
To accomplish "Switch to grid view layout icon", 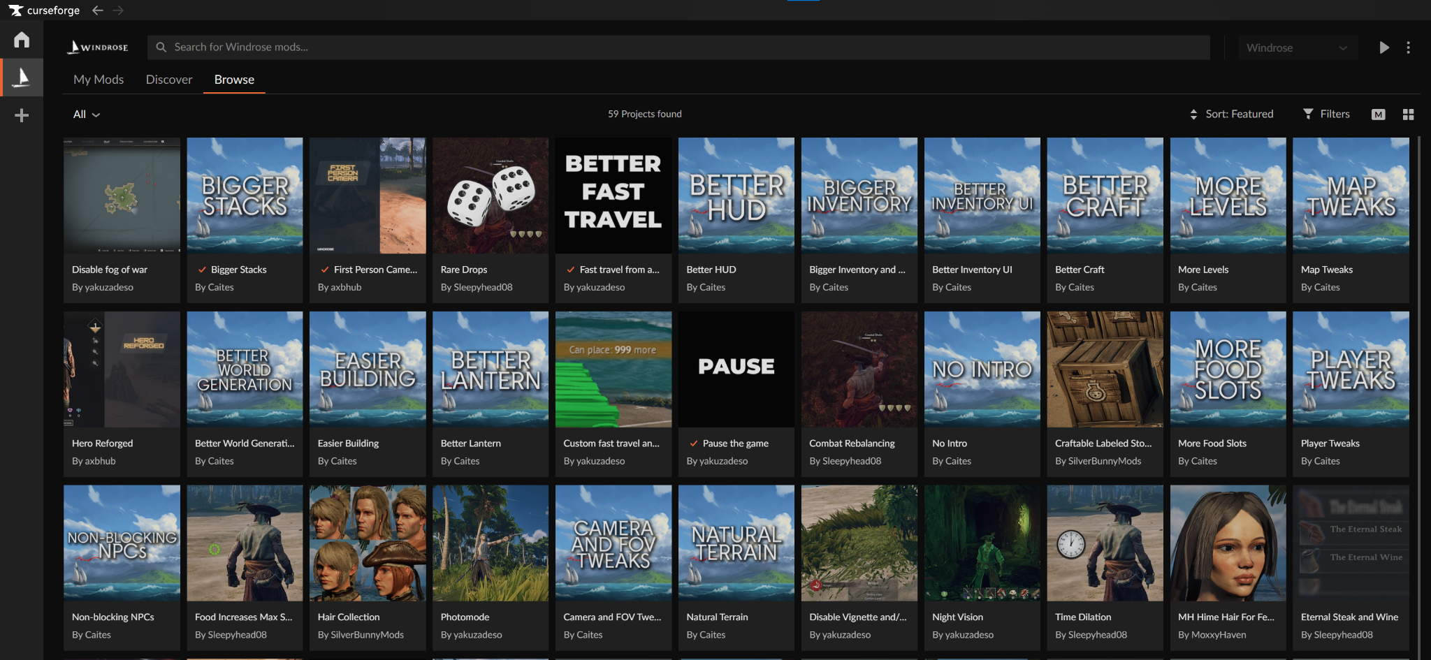I will click(x=1408, y=115).
